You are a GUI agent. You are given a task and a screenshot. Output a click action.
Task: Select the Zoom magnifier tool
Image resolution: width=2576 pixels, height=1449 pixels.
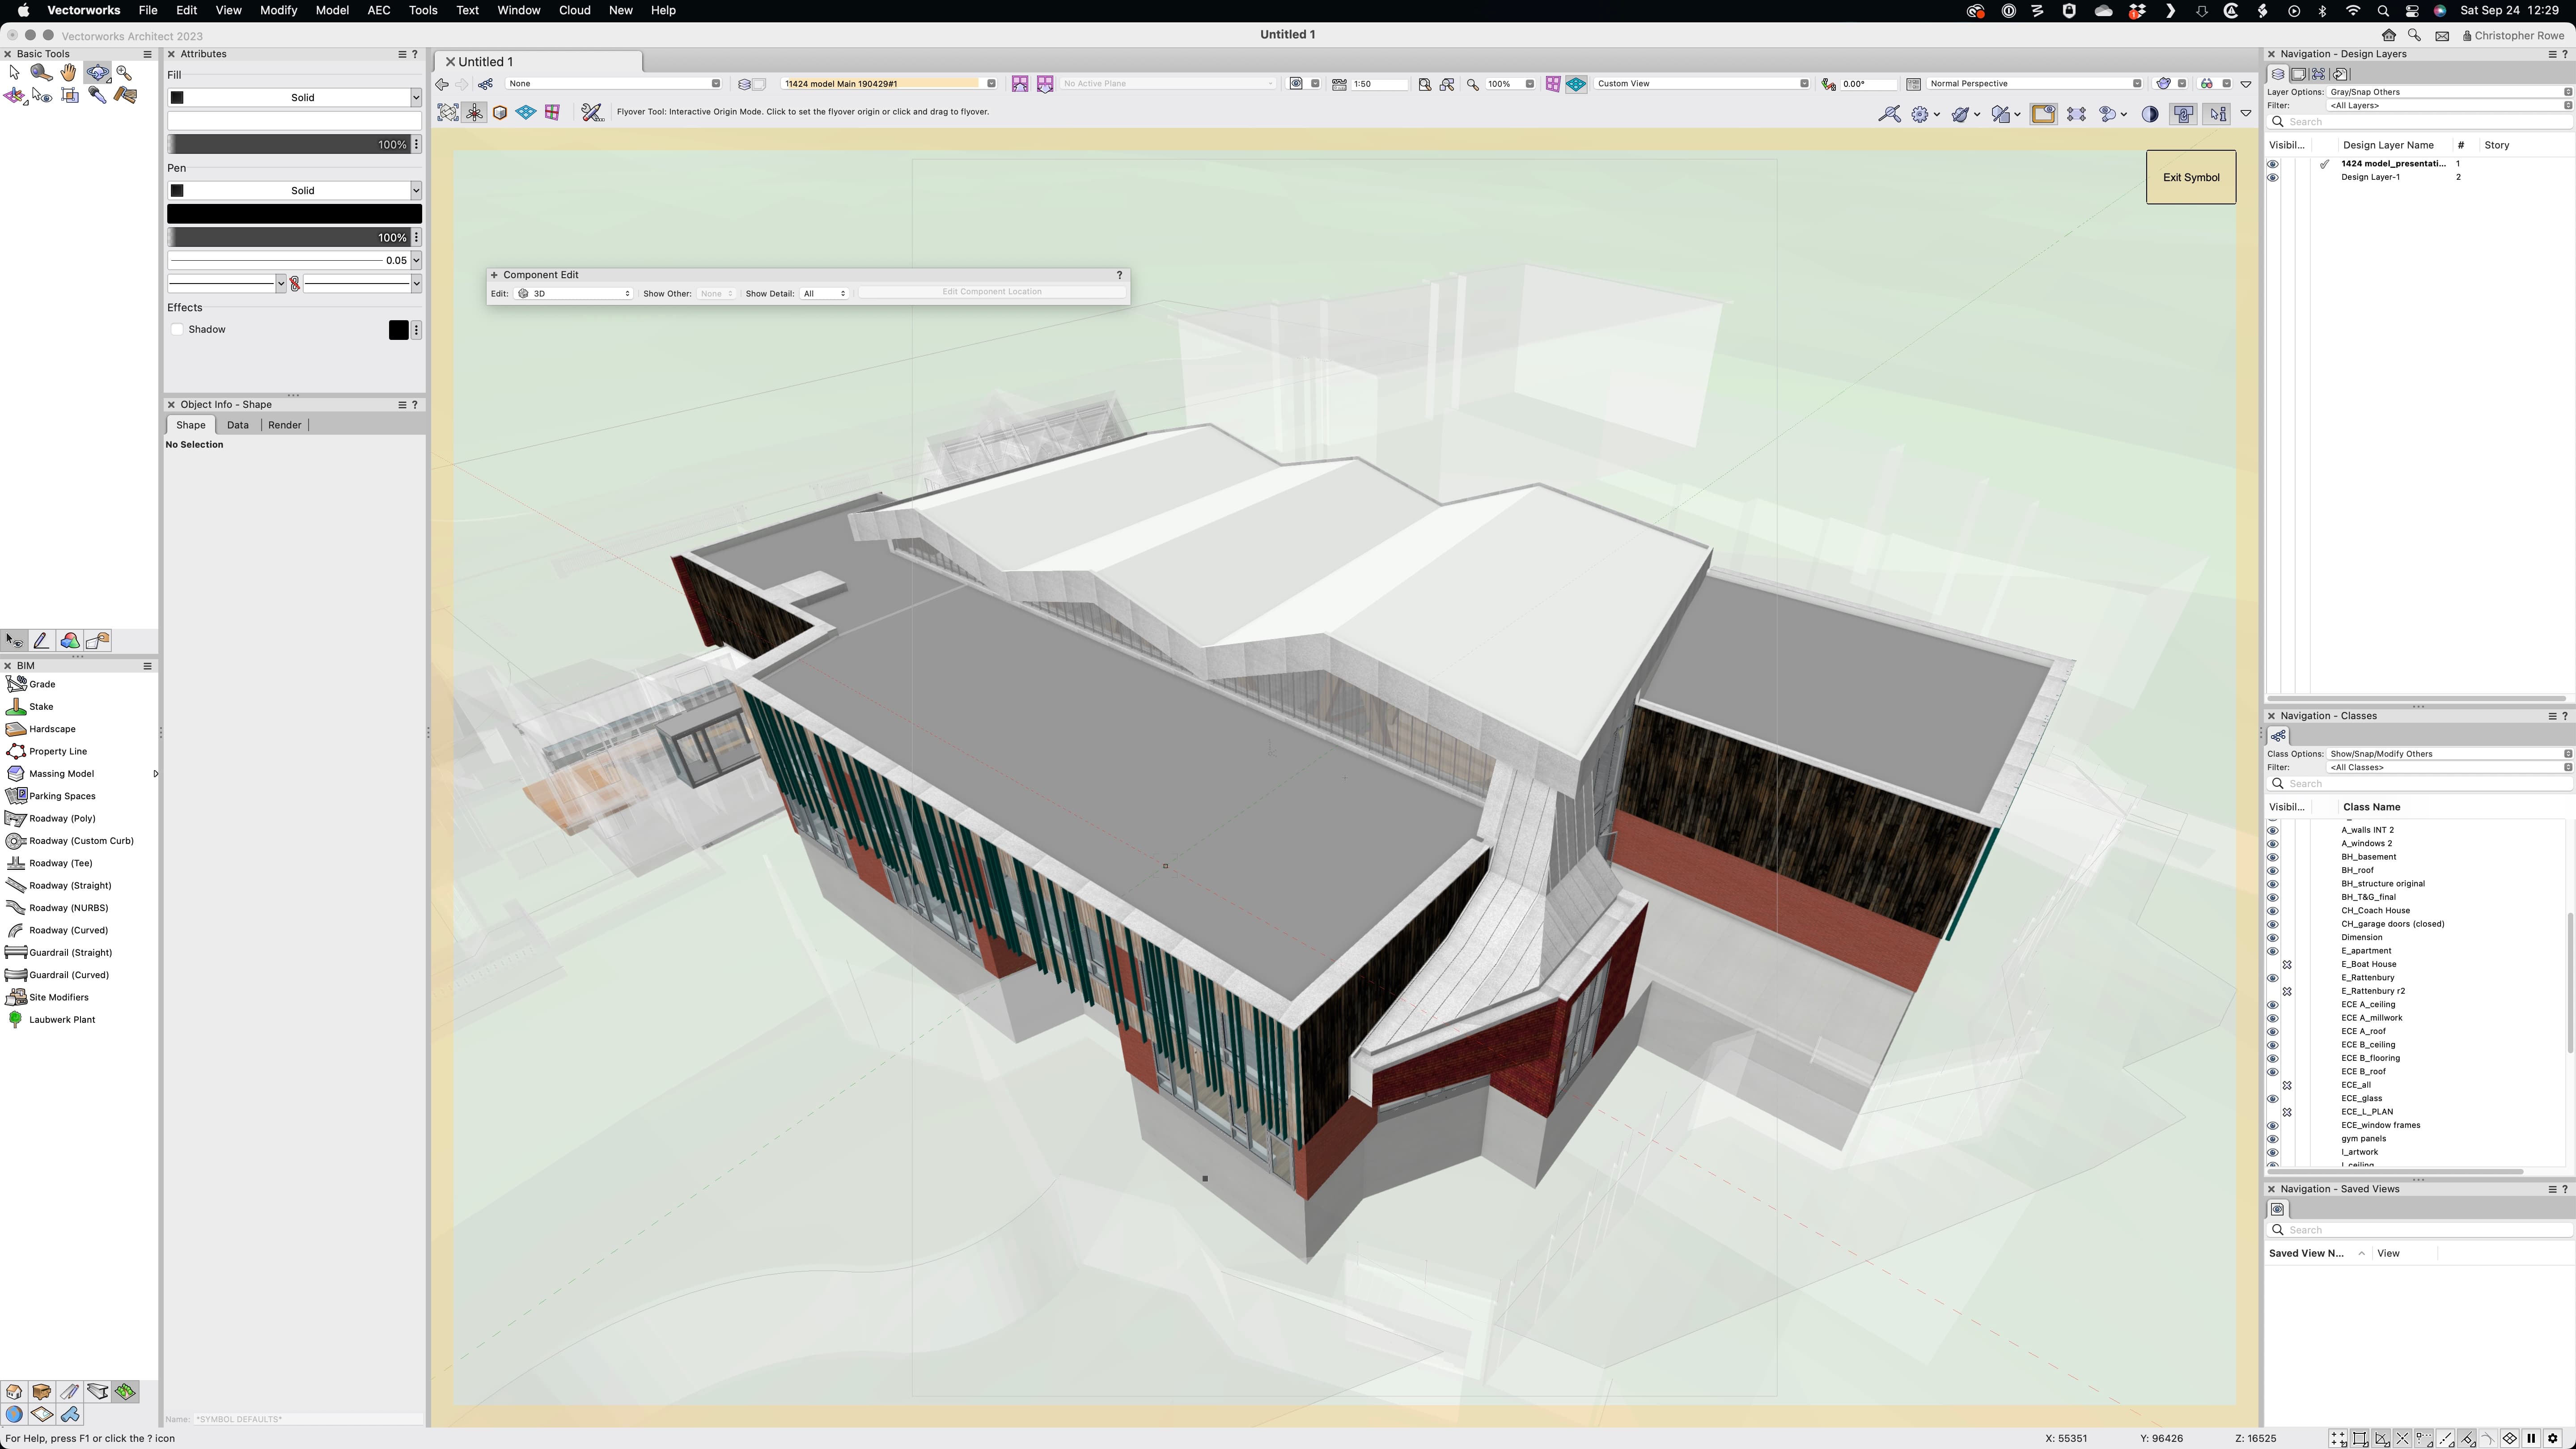(x=124, y=72)
